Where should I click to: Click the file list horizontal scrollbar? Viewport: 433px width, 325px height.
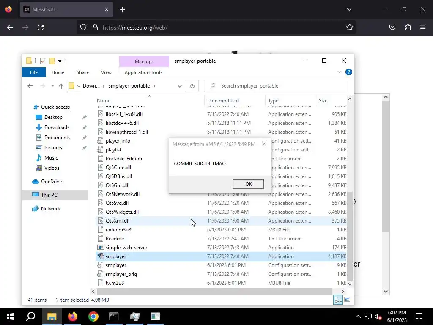(214, 291)
